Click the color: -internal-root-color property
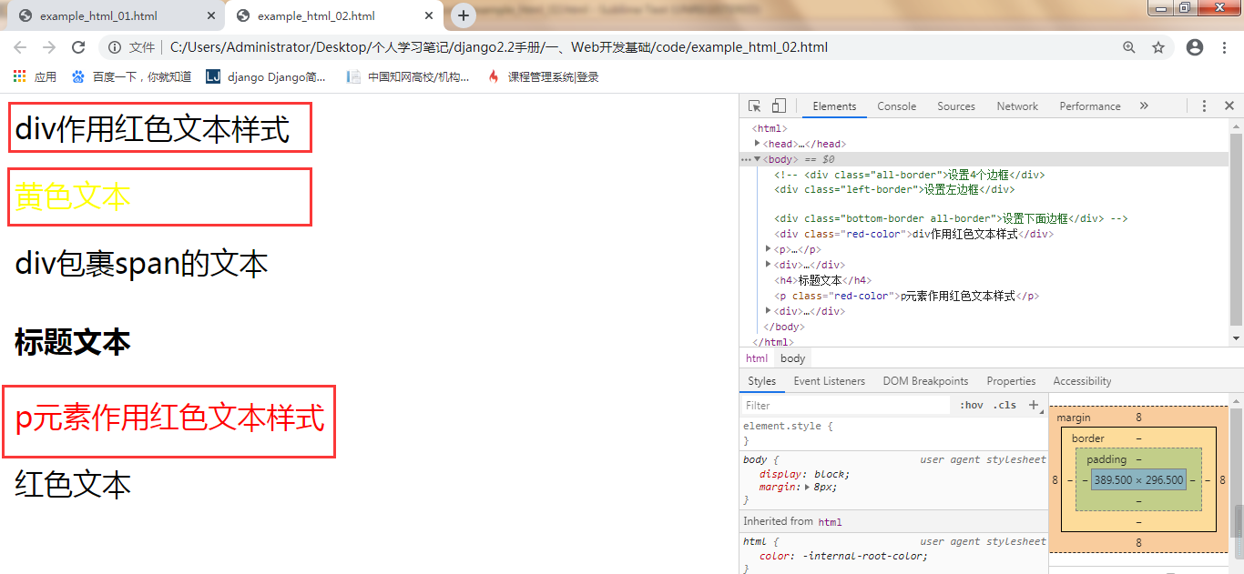Screen dimensions: 1244x574 pyautogui.click(x=843, y=556)
